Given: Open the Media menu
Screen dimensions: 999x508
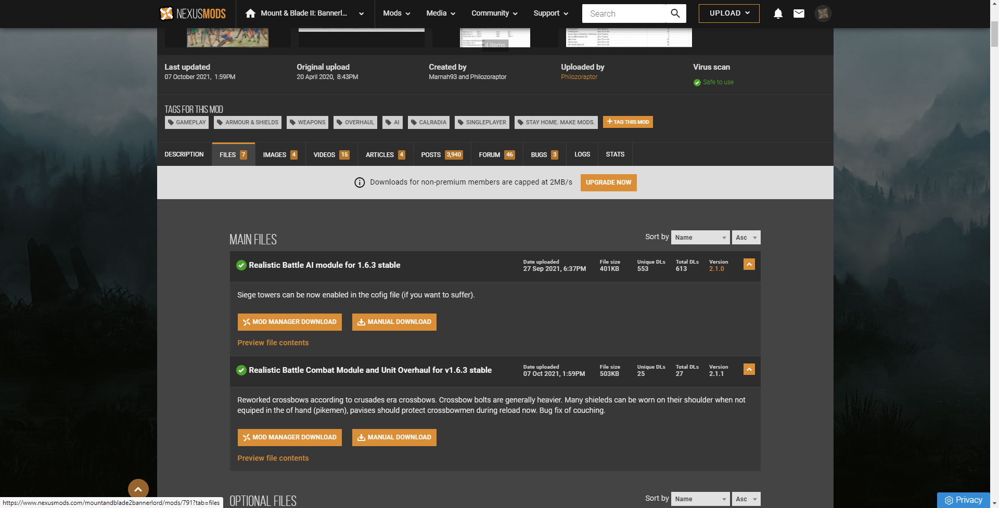Looking at the screenshot, I should tap(441, 14).
